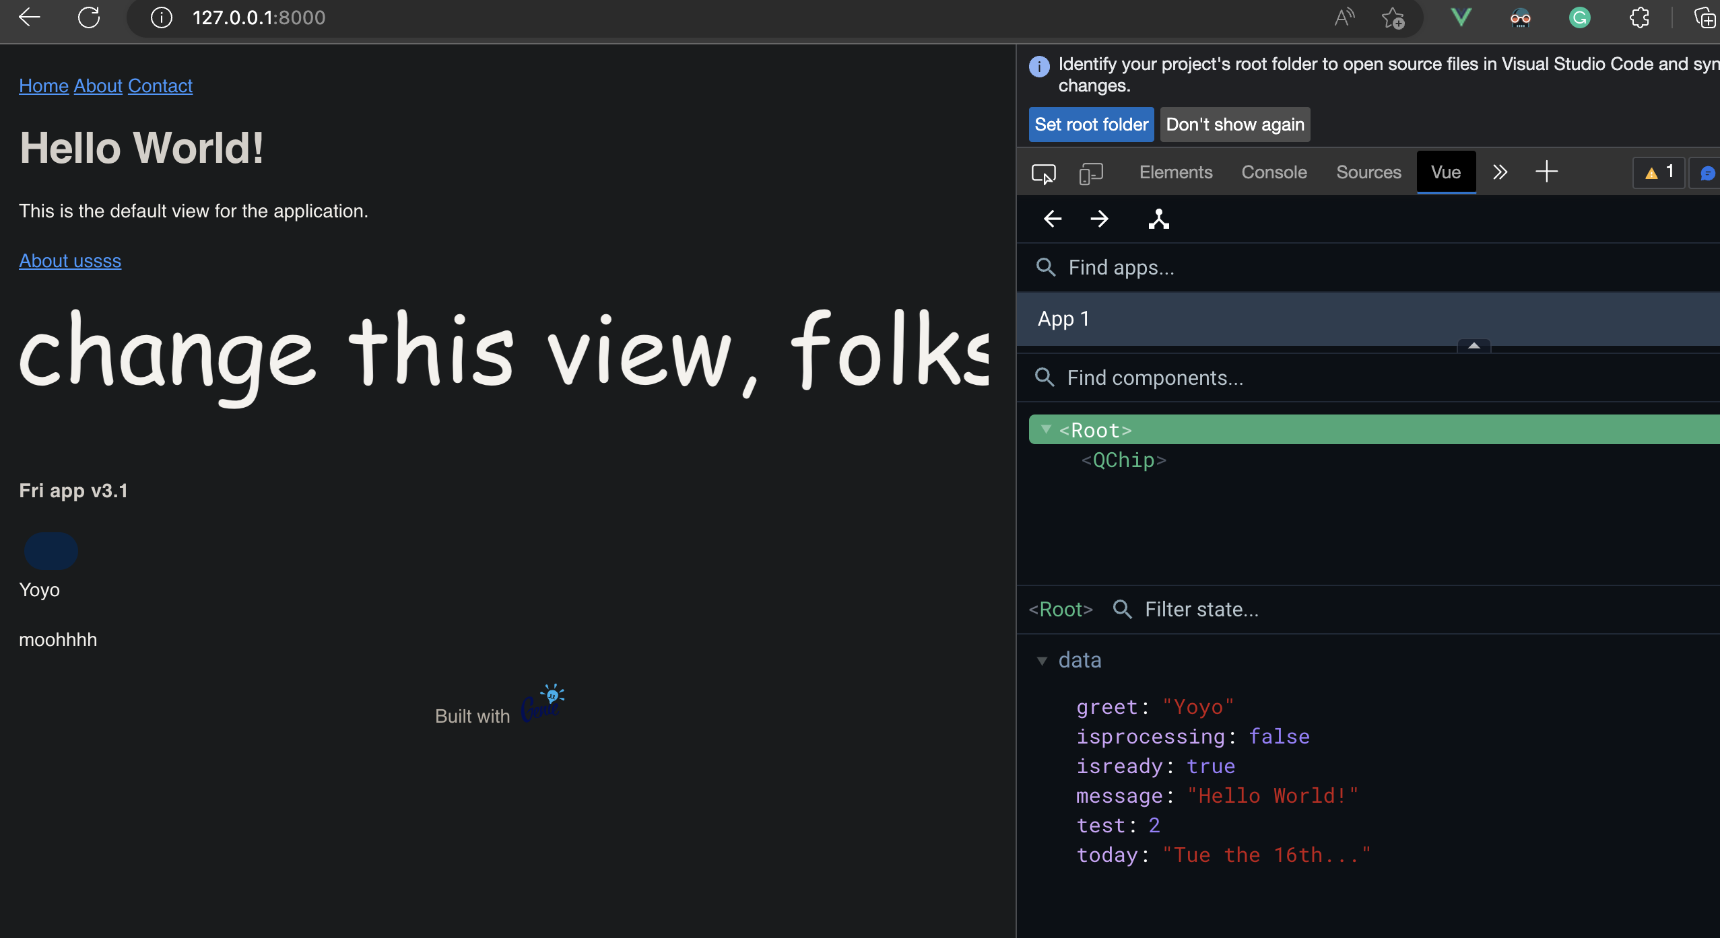This screenshot has width=1720, height=938.
Task: Show more devtools tabs chevron
Action: point(1500,172)
